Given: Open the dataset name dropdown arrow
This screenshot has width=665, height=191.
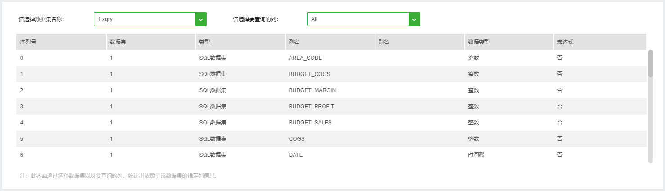Looking at the screenshot, I should click(201, 19).
